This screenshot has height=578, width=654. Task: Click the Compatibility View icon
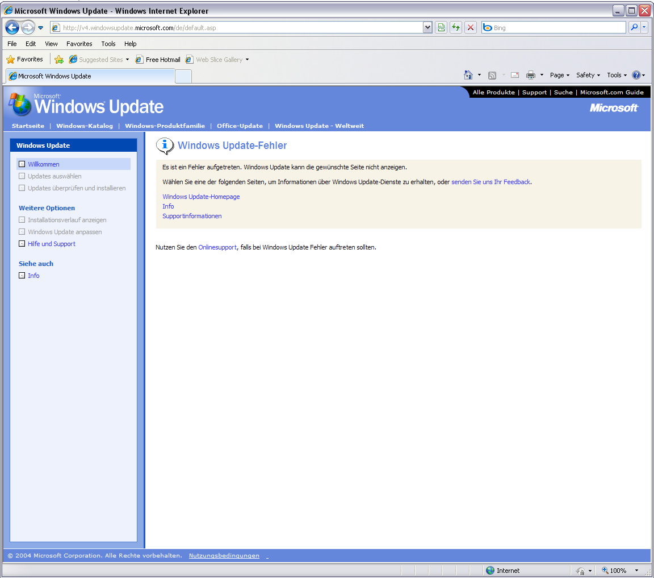441,27
